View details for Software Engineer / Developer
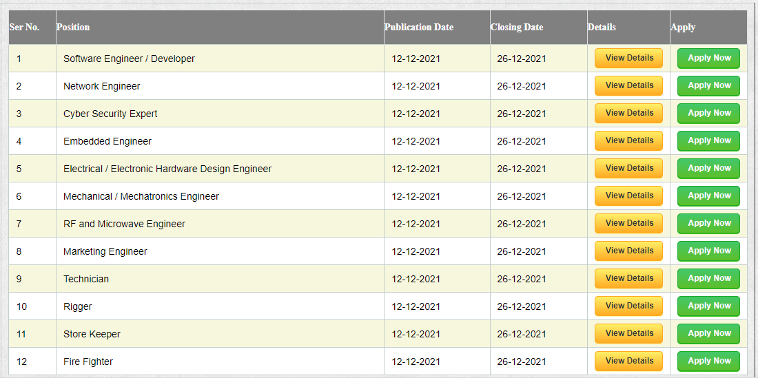 tap(628, 59)
